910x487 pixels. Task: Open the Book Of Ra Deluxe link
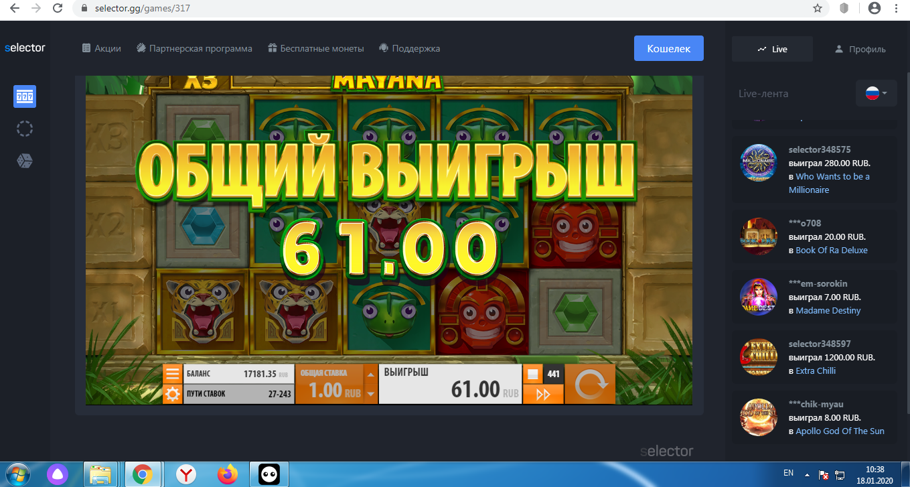(832, 250)
